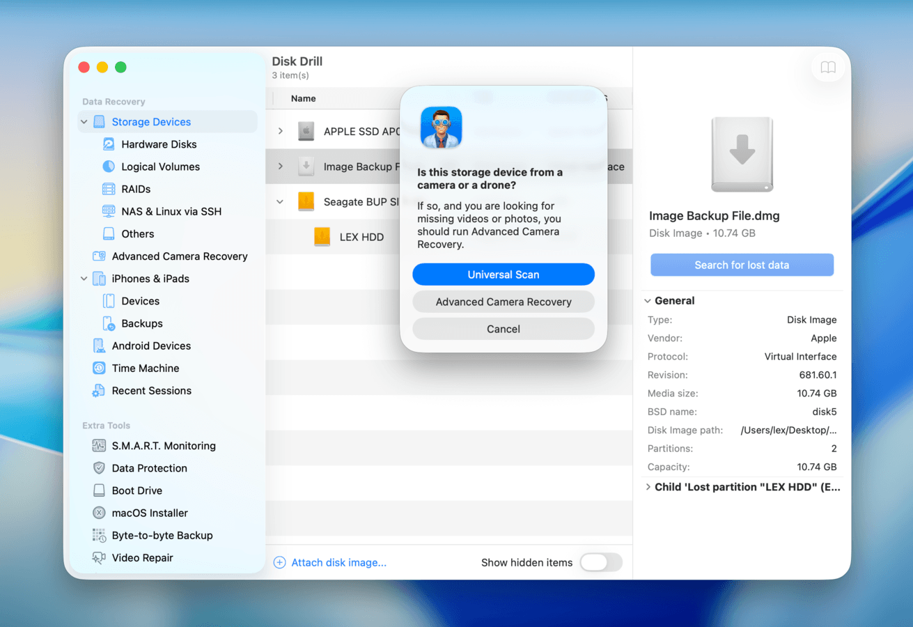Select Advanced Camera Recovery in sidebar
913x627 pixels.
pos(179,256)
